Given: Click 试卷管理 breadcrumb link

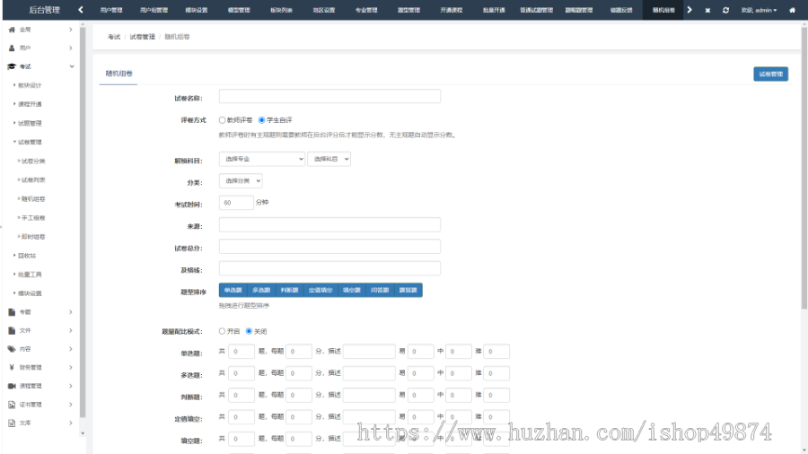Looking at the screenshot, I should pyautogui.click(x=142, y=37).
